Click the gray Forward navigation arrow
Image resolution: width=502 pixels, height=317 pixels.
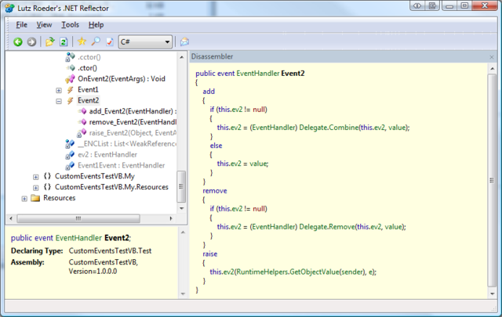coord(31,41)
